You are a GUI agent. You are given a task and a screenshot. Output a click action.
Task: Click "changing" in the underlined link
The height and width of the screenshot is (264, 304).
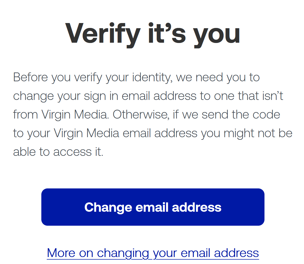[123, 253]
